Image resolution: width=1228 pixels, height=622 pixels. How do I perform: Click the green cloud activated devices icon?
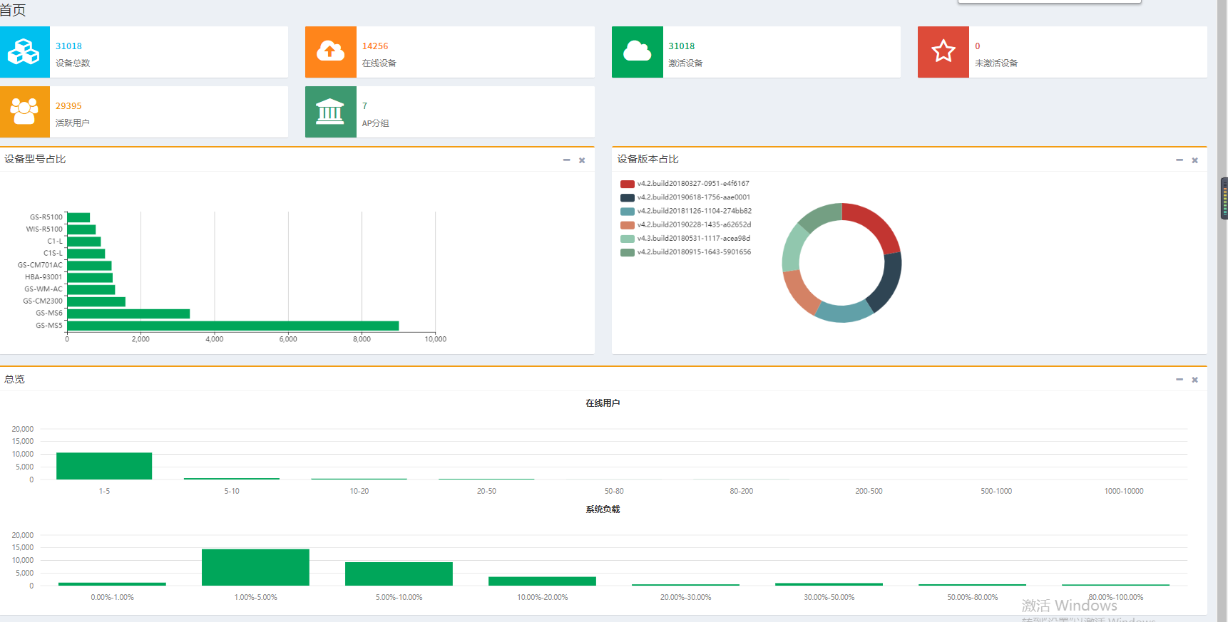click(637, 52)
